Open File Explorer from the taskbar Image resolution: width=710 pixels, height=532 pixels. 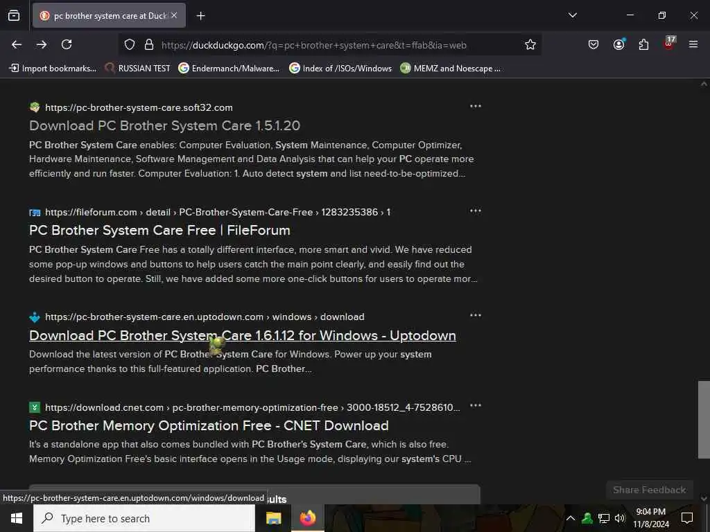273,518
